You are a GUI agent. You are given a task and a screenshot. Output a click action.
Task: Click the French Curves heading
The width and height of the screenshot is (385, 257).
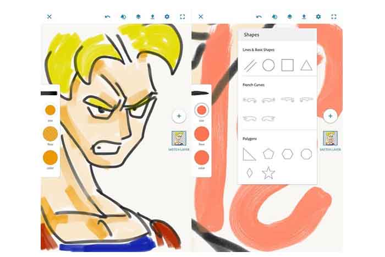tap(254, 85)
